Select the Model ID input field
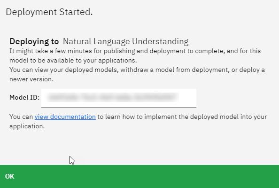The image size is (279, 188). pos(119,98)
